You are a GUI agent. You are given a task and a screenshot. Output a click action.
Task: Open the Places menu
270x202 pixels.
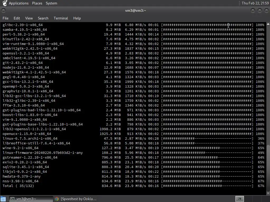pyautogui.click(x=37, y=3)
